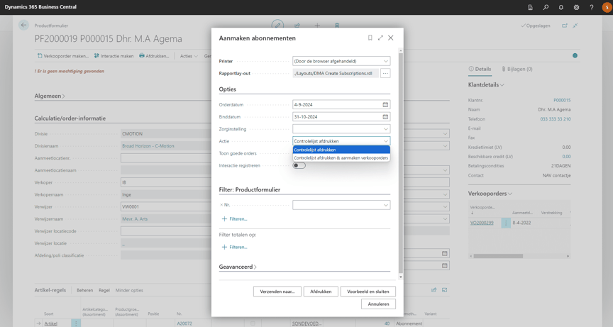Viewport: 613px width, 327px height.
Task: Click the Rapportlay-out path field
Action: coord(336,73)
